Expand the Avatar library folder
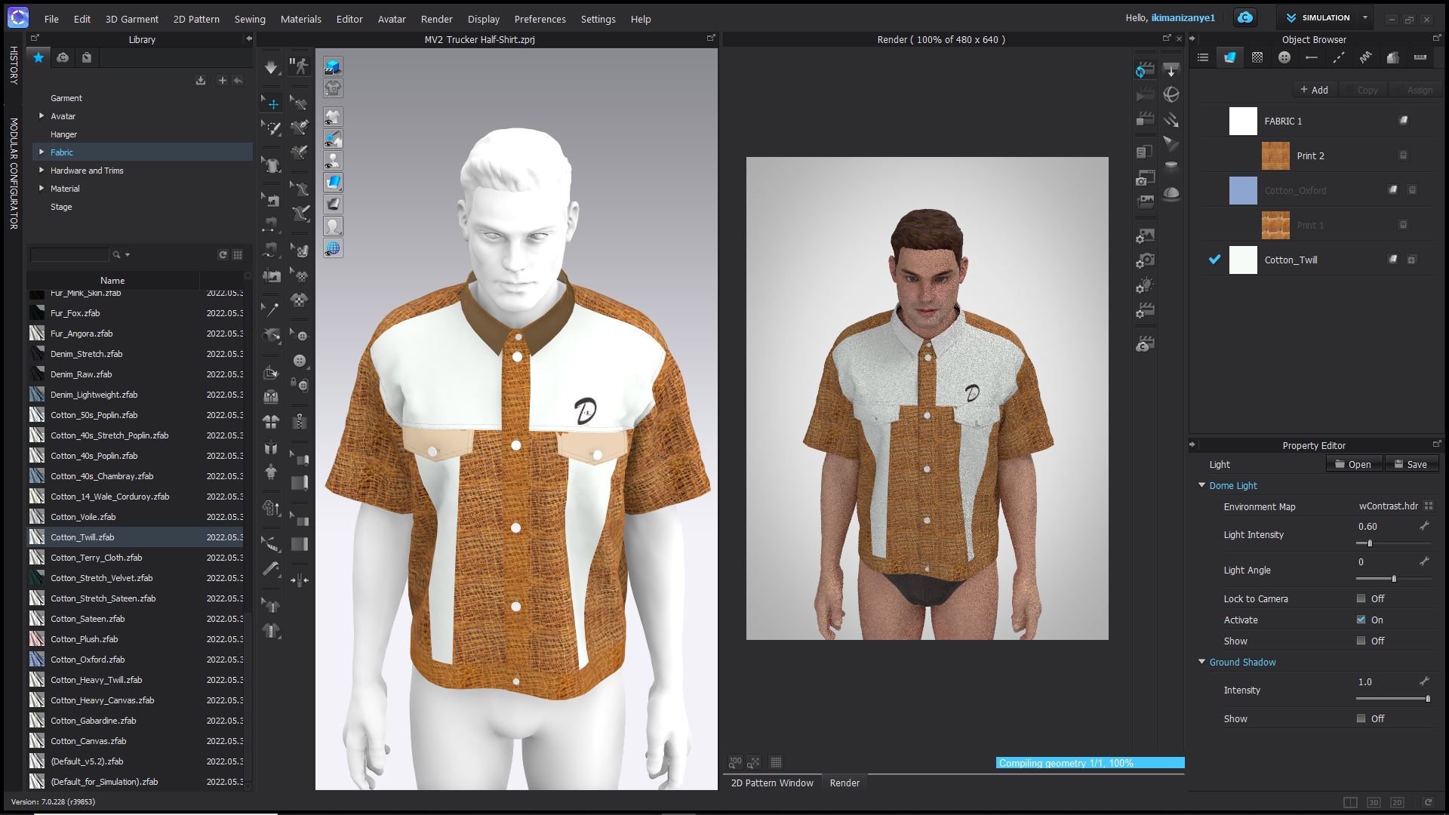 [42, 116]
